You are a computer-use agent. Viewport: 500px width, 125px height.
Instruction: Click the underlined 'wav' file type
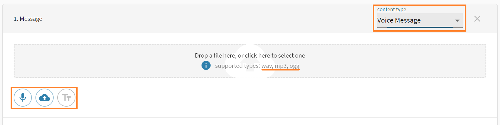267,66
